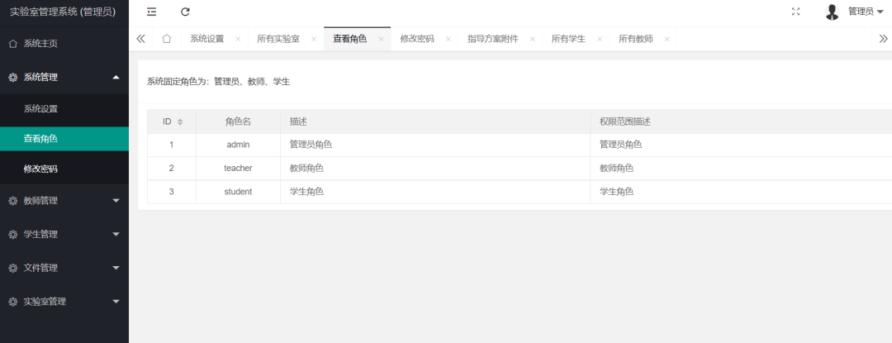Select the student role name cell
Image resolution: width=892 pixels, height=343 pixels.
pos(238,192)
